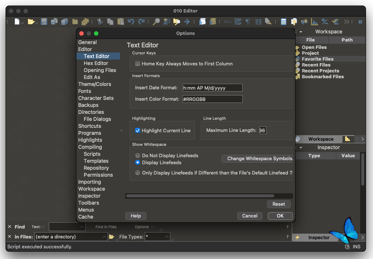
Task: Expand the toolbar overflow chevrons
Action: 347,22
